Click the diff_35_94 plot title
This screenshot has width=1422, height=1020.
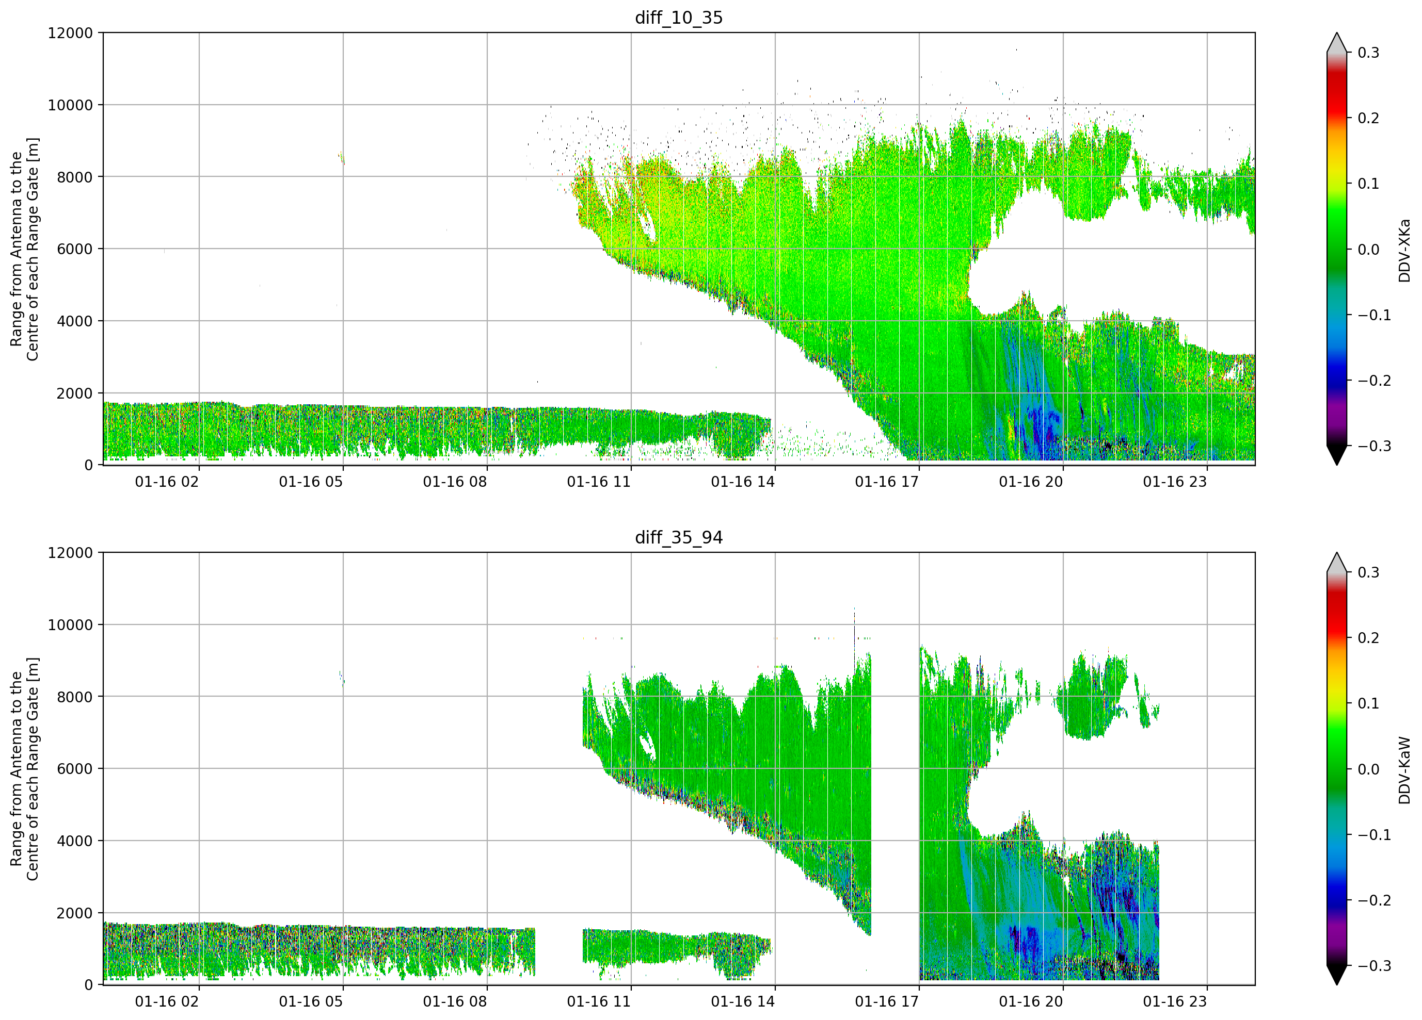tap(679, 537)
